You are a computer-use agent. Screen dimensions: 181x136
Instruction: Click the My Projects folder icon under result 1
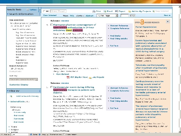(90, 78)
